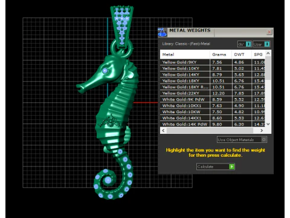Sort by the SPG column header

click(259, 54)
